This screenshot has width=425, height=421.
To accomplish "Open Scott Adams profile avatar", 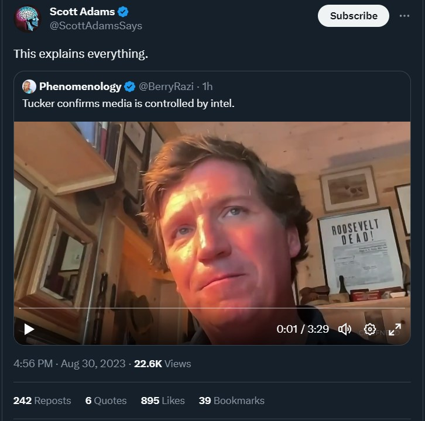I will pos(27,19).
